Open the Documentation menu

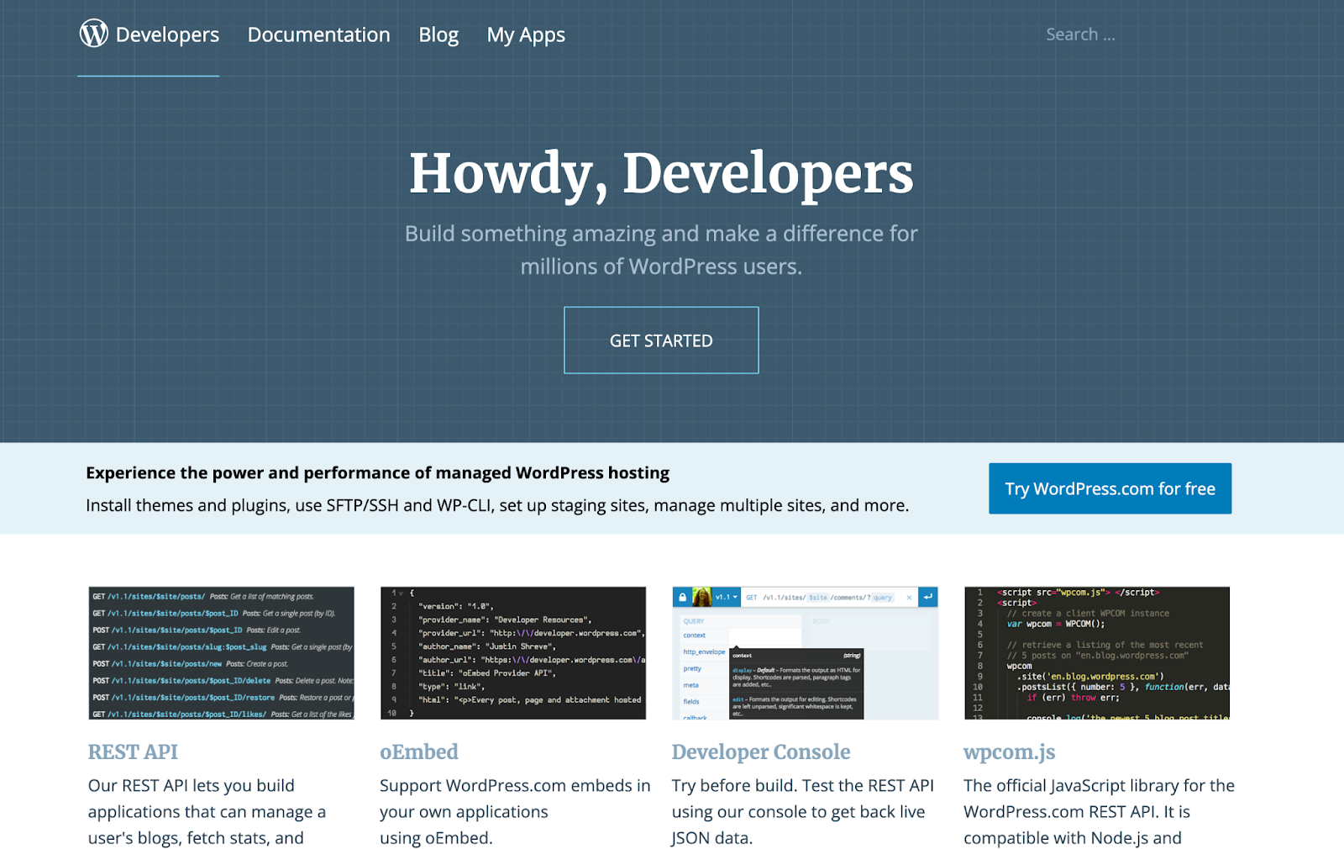tap(318, 34)
